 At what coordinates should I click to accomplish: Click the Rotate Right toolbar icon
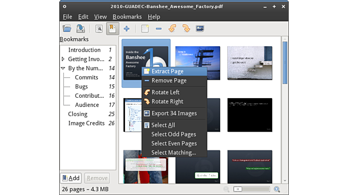(186, 29)
